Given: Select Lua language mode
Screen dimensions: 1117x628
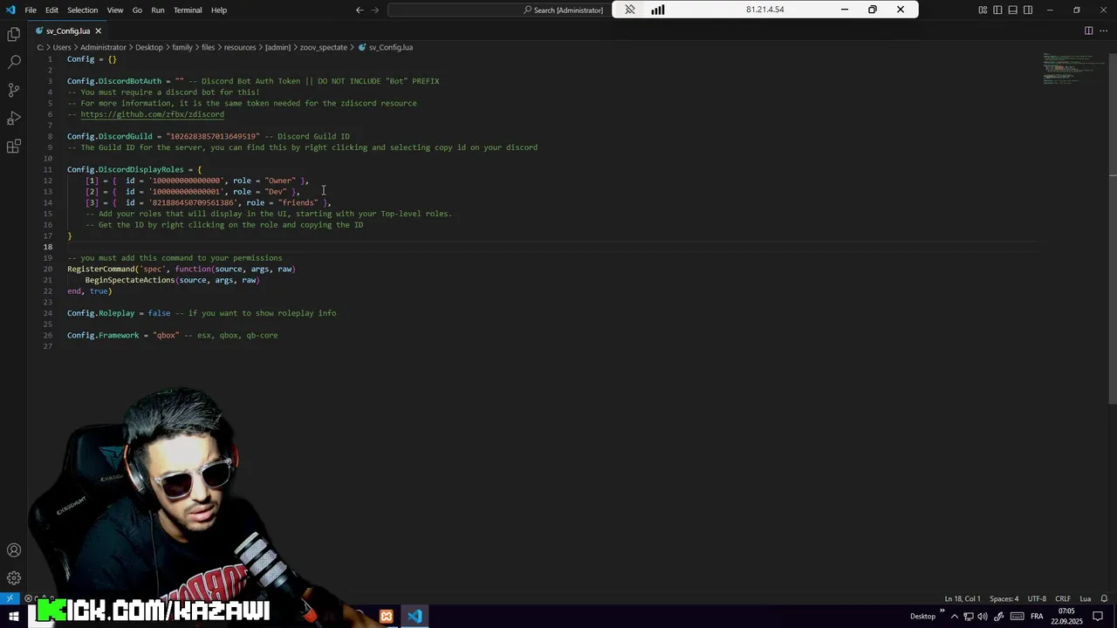Looking at the screenshot, I should (1086, 598).
